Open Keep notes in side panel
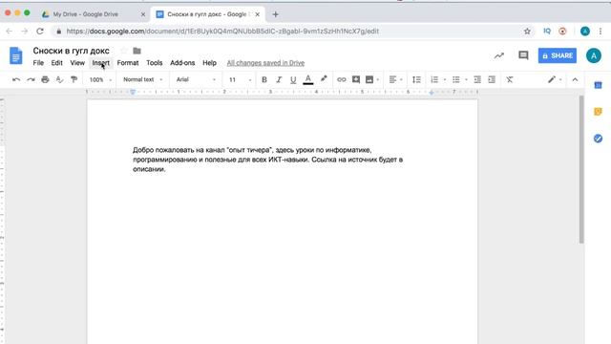 [x=598, y=112]
